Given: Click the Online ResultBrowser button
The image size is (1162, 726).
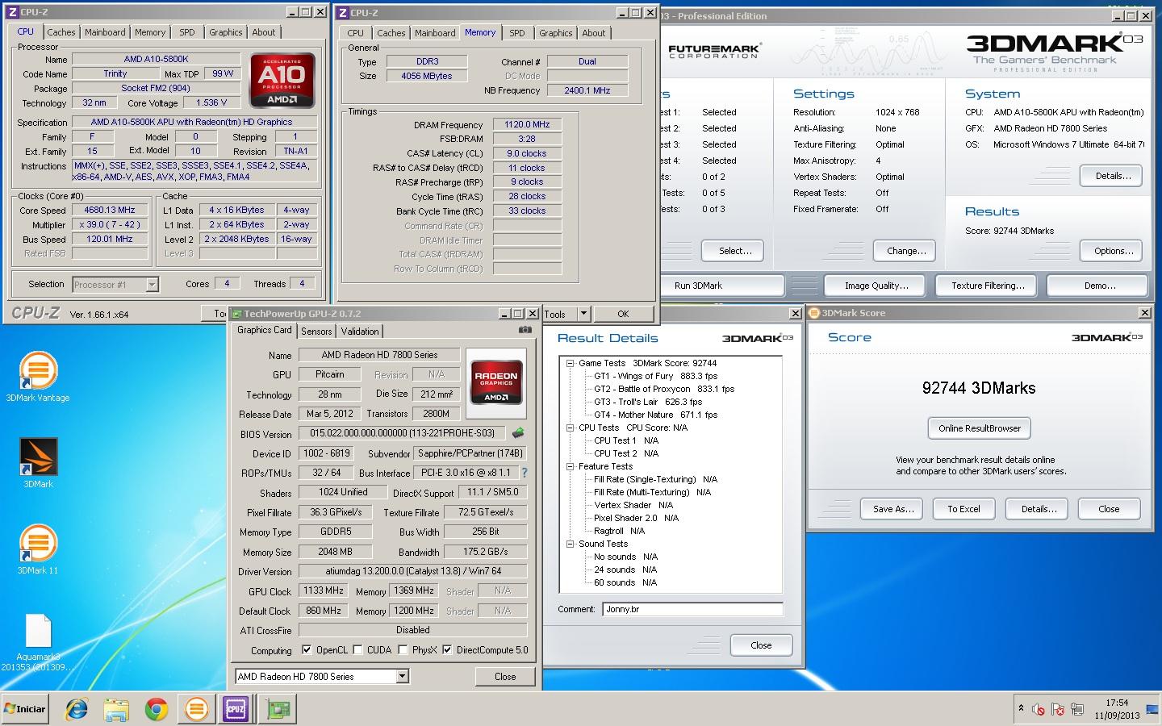Looking at the screenshot, I should 980,428.
